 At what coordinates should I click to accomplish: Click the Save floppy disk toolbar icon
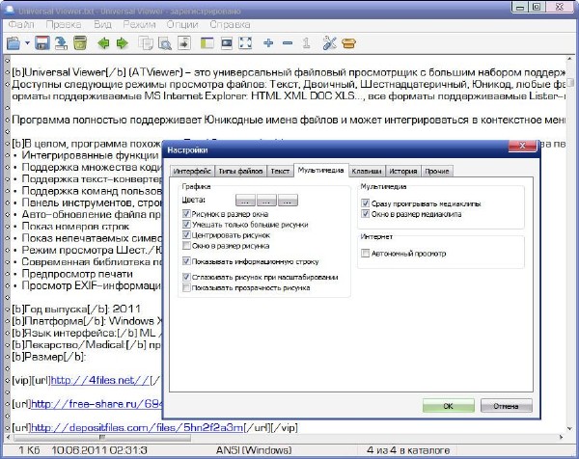(42, 43)
